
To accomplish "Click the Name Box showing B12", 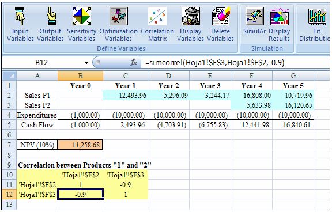I will click(x=41, y=63).
